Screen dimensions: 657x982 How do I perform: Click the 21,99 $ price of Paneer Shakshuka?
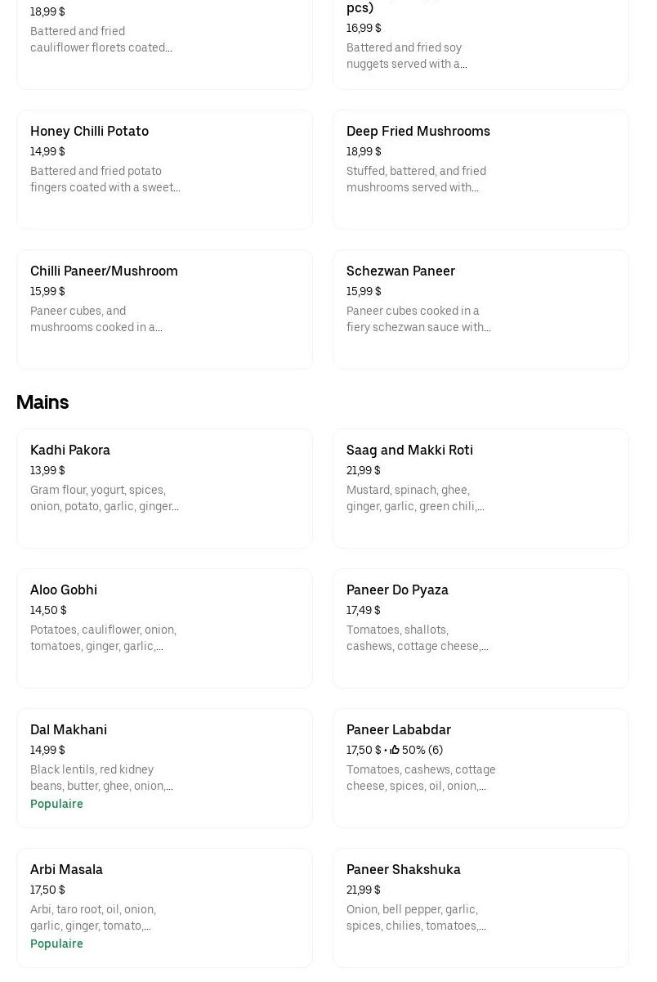point(364,890)
